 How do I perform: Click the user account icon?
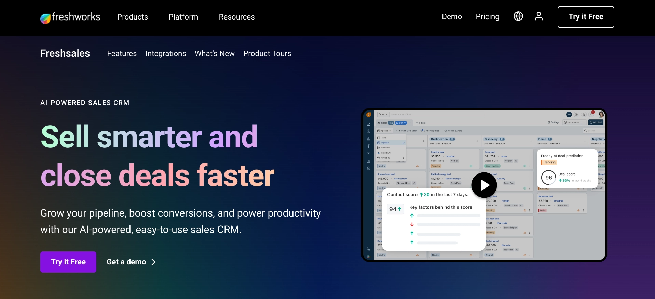pyautogui.click(x=538, y=16)
